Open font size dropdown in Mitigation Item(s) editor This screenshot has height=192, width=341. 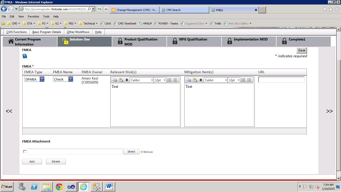click(x=234, y=80)
